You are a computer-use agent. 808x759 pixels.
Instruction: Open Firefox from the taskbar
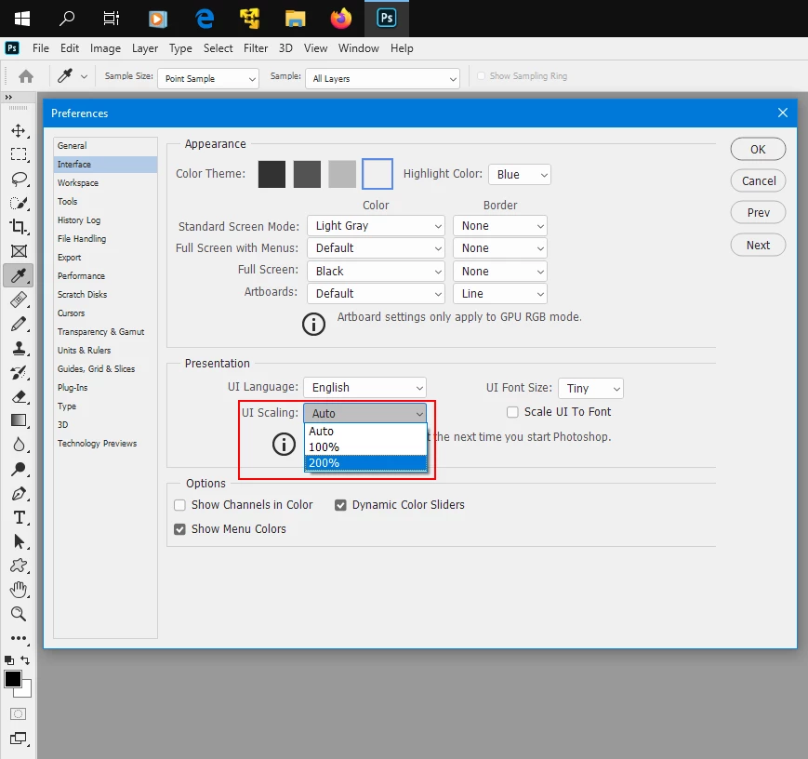(x=340, y=19)
